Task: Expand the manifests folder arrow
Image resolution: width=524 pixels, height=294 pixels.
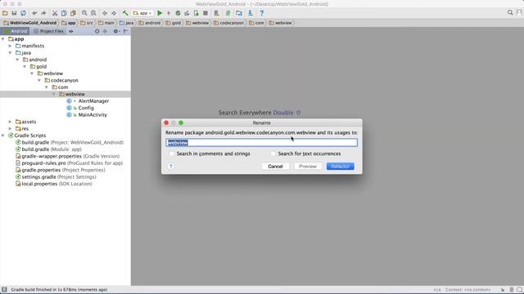Action: pos(11,46)
